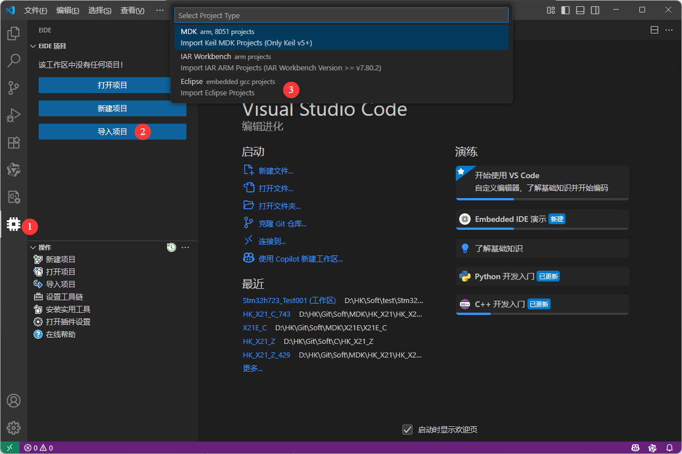Toggle 启动时显示欢迎页 checkbox
Image resolution: width=682 pixels, height=454 pixels.
[407, 430]
